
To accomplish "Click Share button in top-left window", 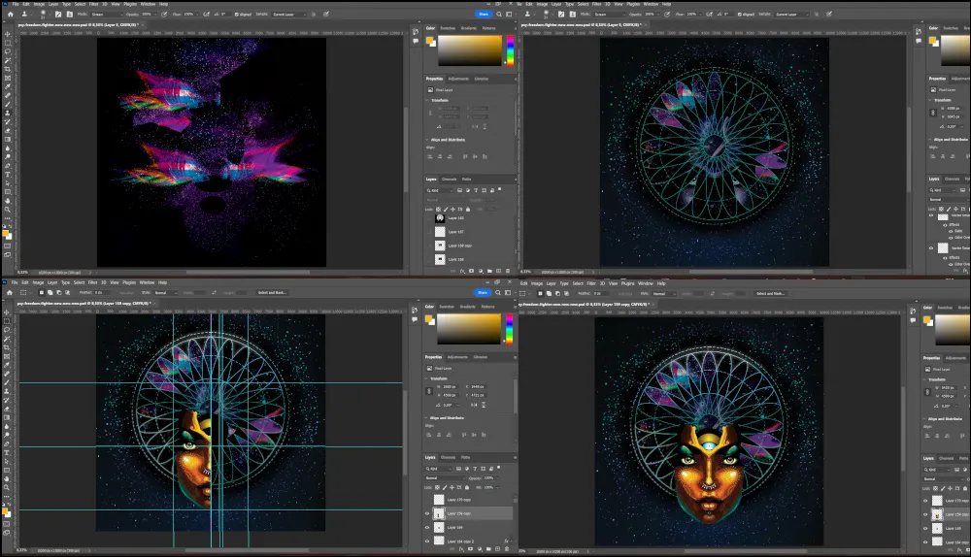I will point(483,14).
